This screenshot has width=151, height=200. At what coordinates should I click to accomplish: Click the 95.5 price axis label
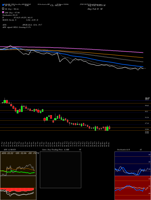(146, 112)
